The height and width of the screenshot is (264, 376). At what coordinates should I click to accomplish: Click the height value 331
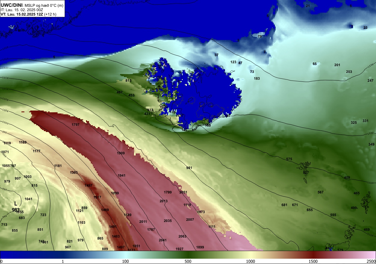coord(365,121)
